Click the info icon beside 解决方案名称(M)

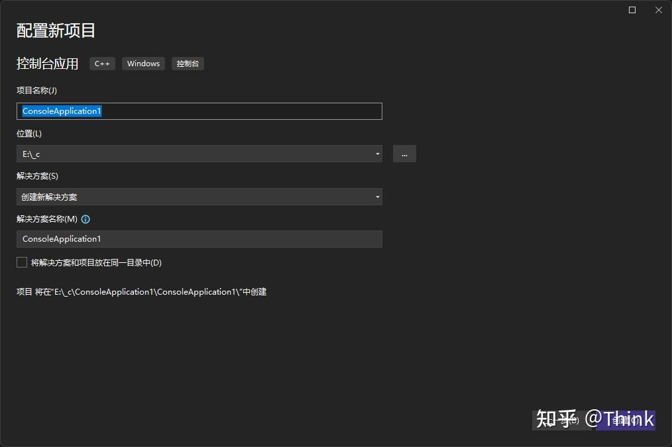[85, 219]
